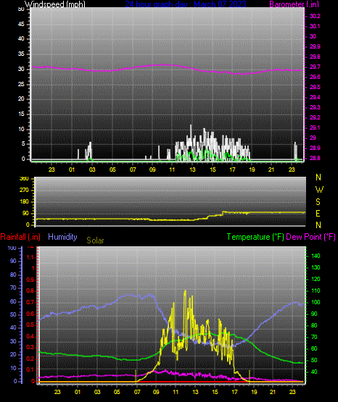Click the 270 degree wind direction label
The height and width of the screenshot is (402, 338).
24,190
